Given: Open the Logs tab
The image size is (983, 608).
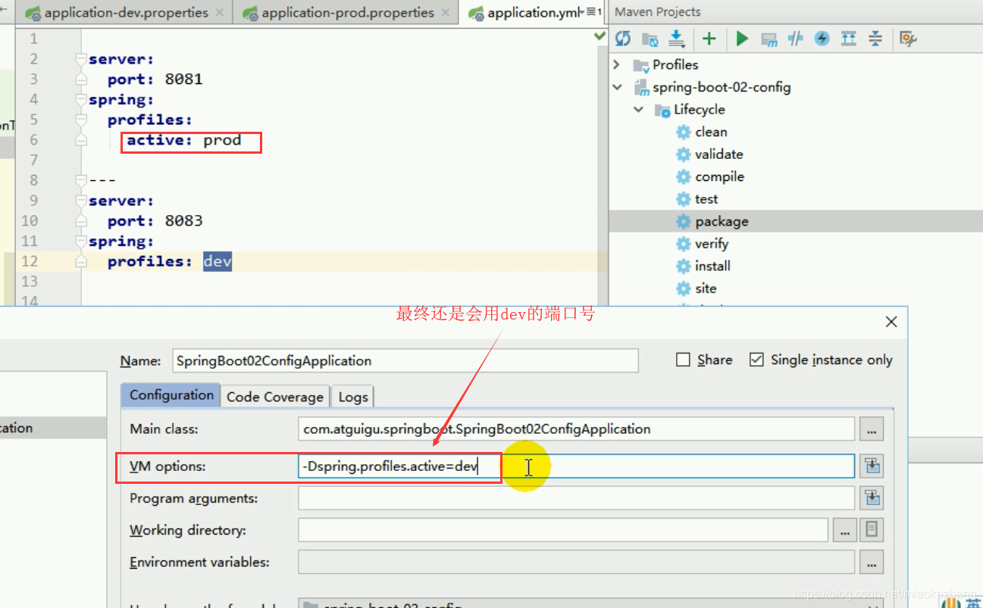Looking at the screenshot, I should [x=352, y=397].
